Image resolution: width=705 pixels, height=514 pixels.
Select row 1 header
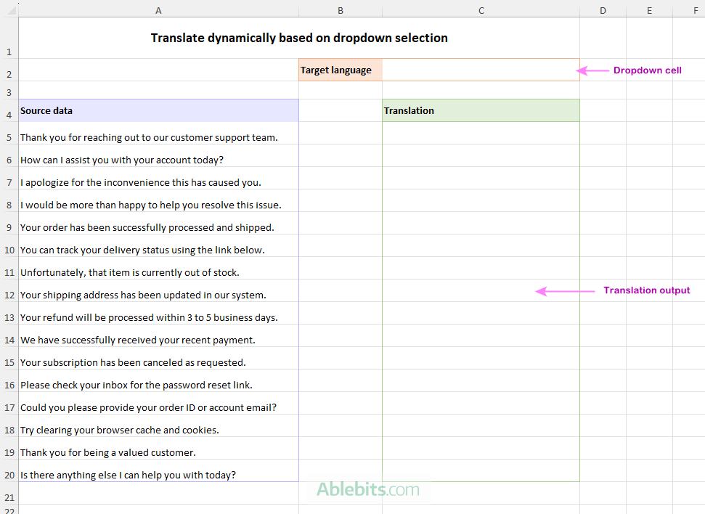[9, 38]
